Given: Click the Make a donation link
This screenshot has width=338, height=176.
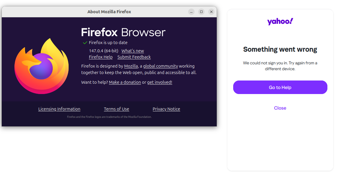Looking at the screenshot, I should click(x=125, y=82).
